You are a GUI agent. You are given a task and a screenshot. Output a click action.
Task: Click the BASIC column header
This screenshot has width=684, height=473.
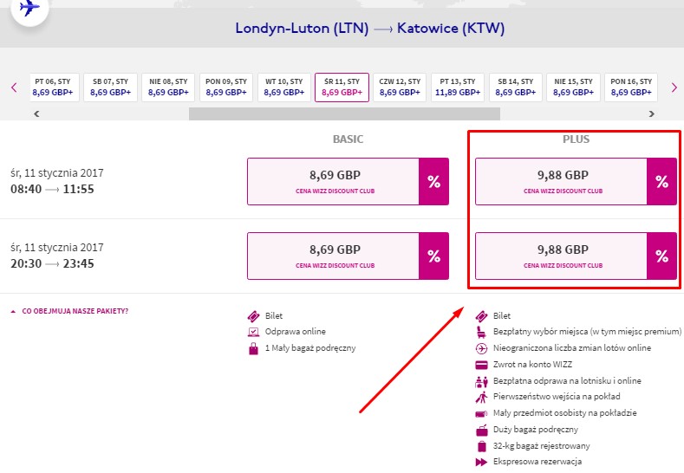(x=348, y=139)
